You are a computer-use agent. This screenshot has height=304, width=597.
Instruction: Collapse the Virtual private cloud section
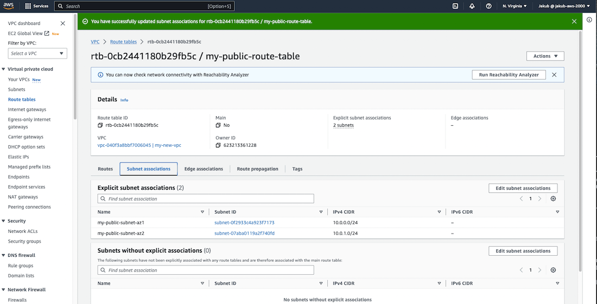point(4,69)
